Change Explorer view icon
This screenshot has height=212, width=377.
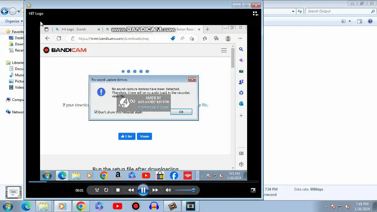[x=343, y=21]
